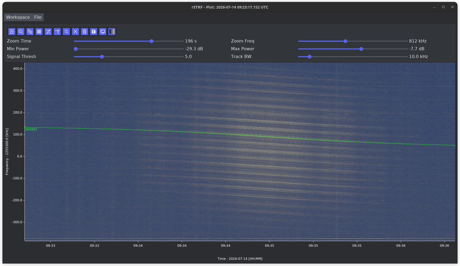460x266 pixels.
Task: Toggle the wavy satellite tracks overlay
Action: point(30,32)
